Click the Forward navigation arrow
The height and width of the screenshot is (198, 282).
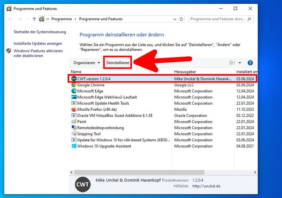pyautogui.click(x=20, y=19)
